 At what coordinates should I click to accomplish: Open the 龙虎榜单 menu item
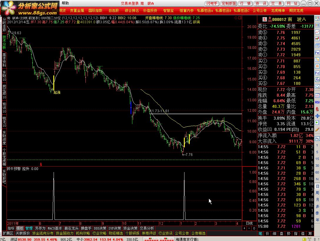[x=278, y=10]
